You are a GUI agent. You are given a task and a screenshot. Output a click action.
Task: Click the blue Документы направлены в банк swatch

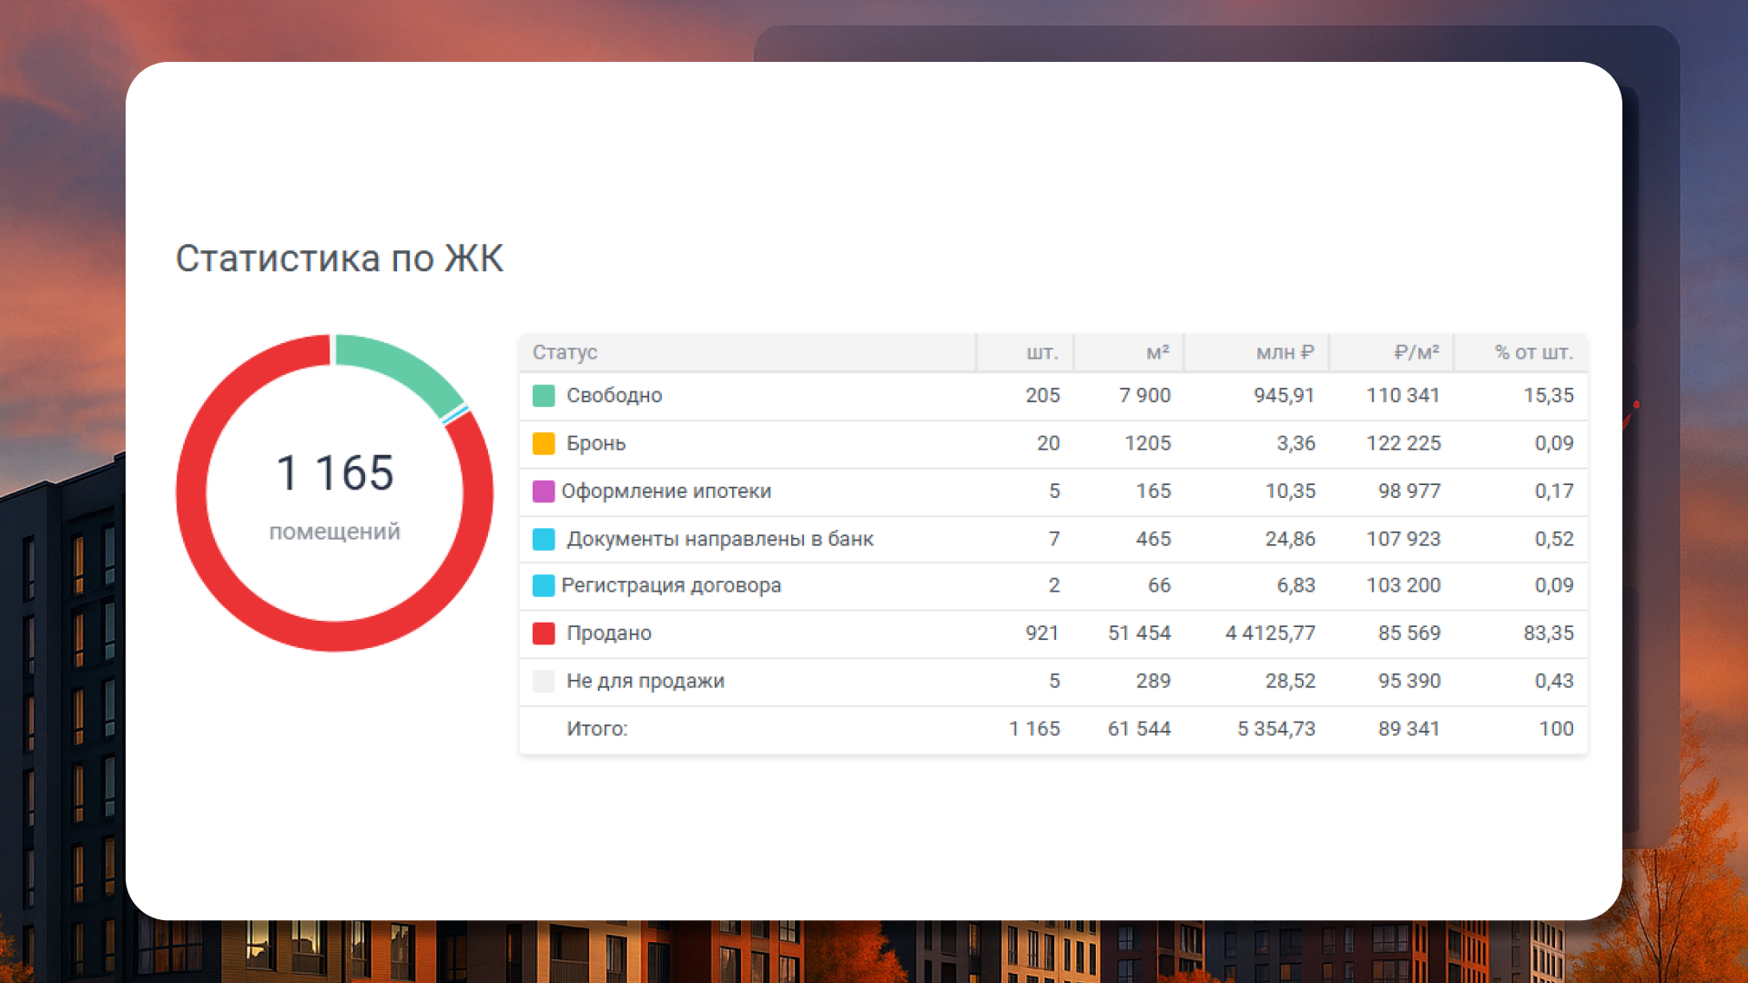[544, 539]
